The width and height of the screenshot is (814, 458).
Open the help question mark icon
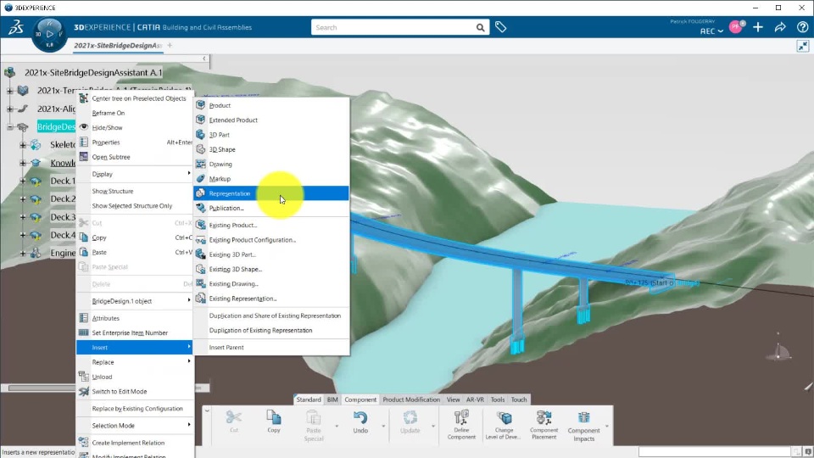803,27
